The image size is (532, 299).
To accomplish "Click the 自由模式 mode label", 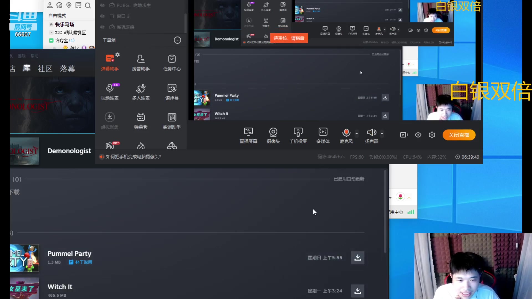I will (57, 16).
